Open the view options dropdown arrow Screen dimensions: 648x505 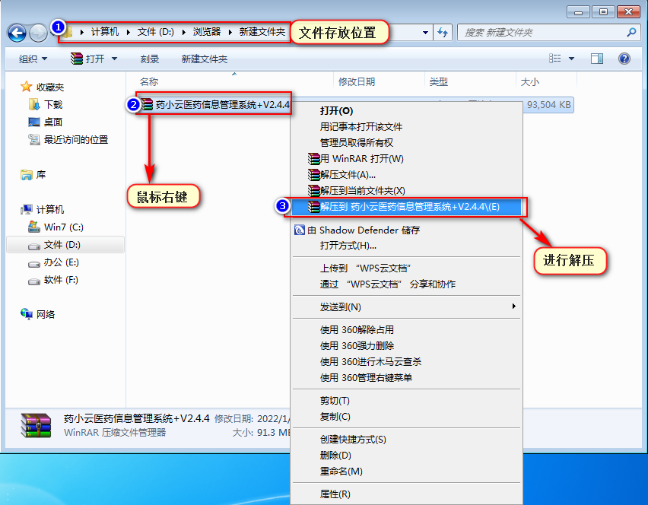[571, 59]
